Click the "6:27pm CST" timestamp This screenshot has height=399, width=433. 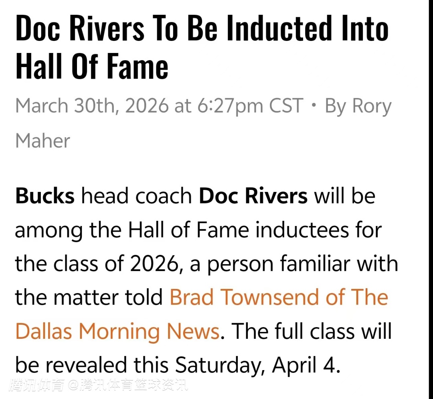coord(250,106)
